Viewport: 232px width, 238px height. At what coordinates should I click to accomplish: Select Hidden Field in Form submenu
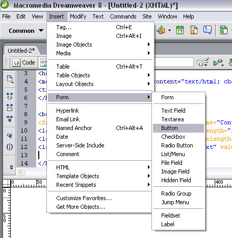pos(178,180)
